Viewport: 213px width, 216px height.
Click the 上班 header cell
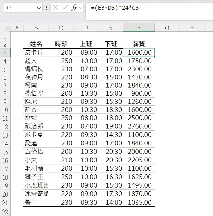click(86, 44)
